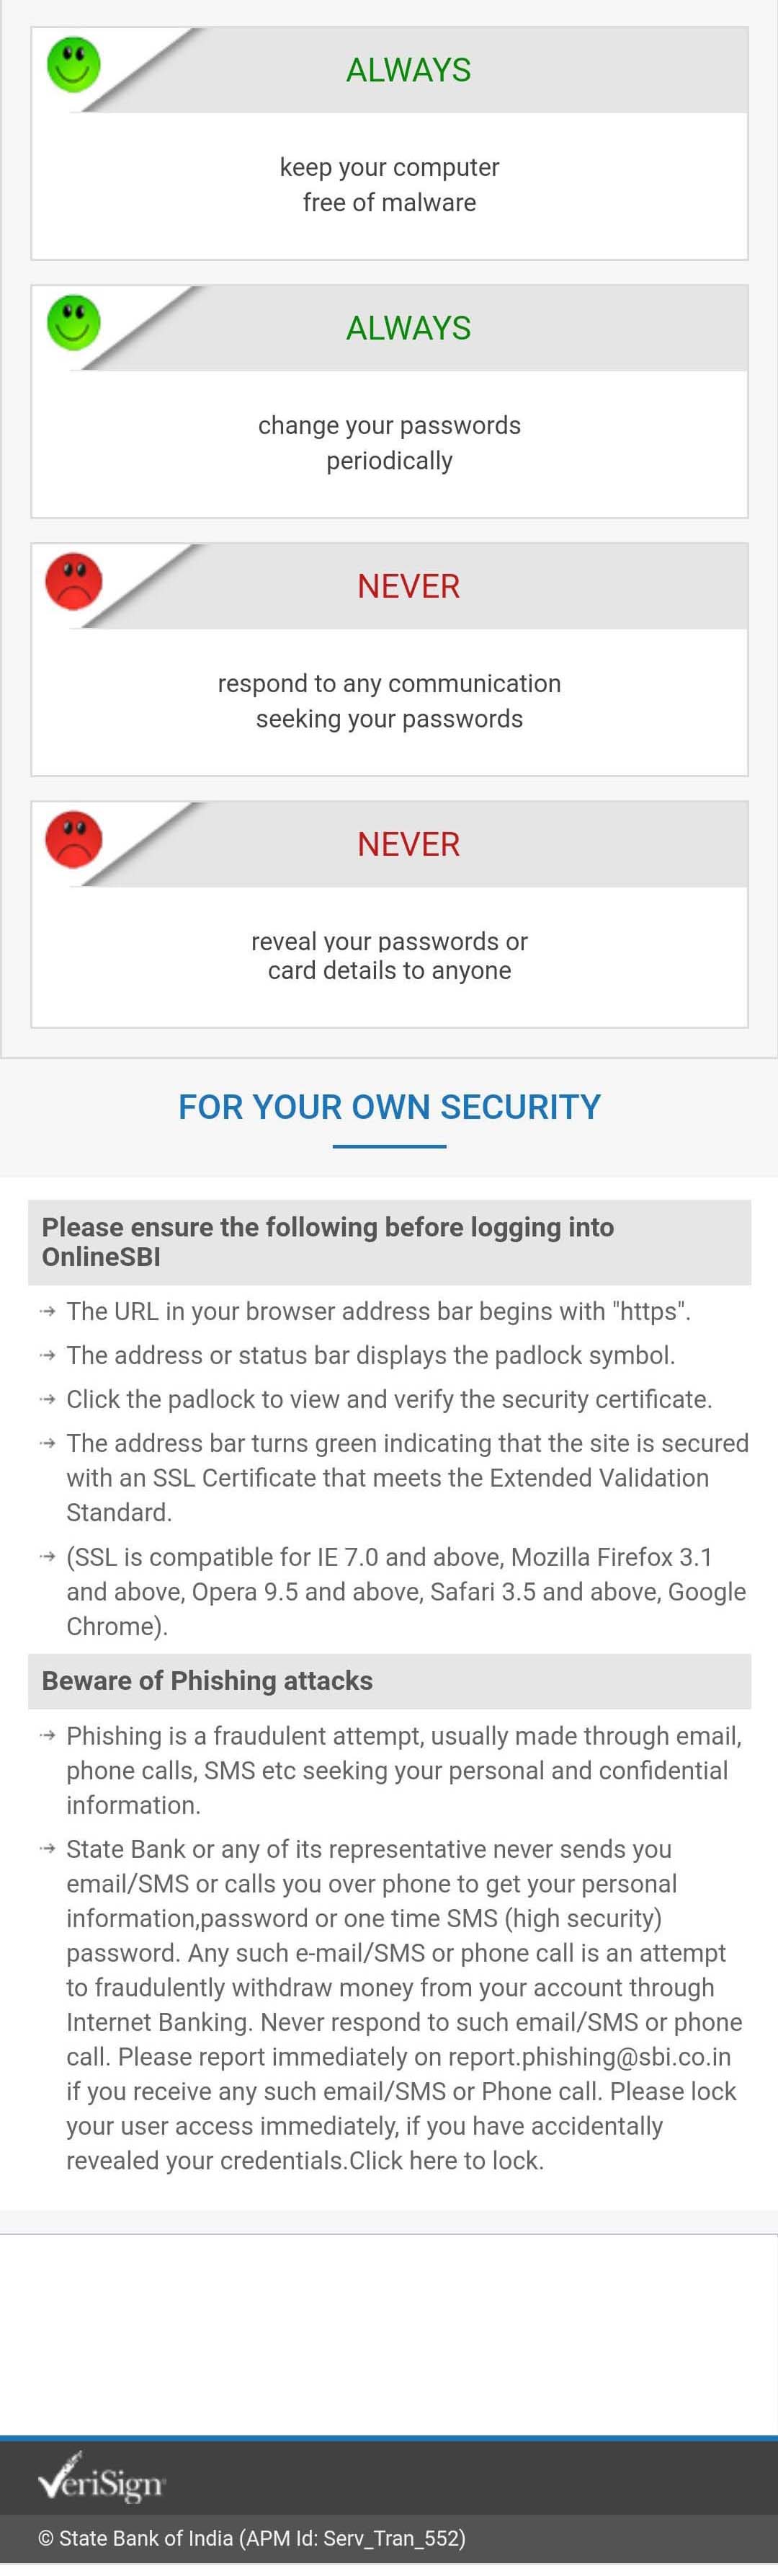This screenshot has height=2576, width=778.
Task: Click the arrow bullet beside 'Phishing is a fraudulent attempt'
Action: click(47, 1735)
